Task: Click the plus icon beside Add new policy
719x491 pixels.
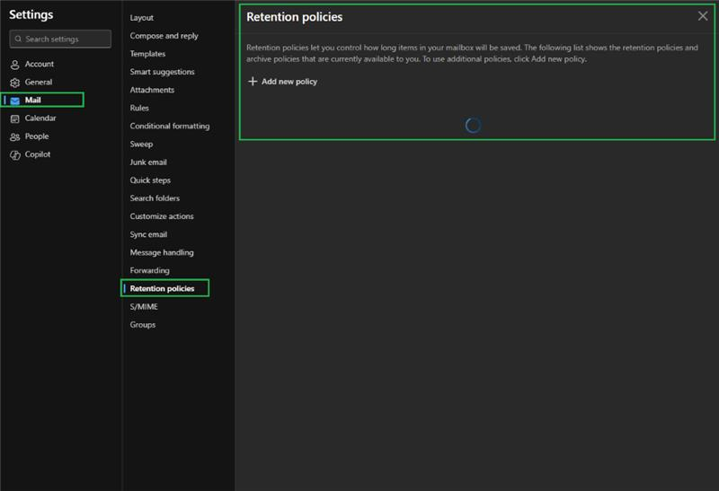Action: [253, 81]
